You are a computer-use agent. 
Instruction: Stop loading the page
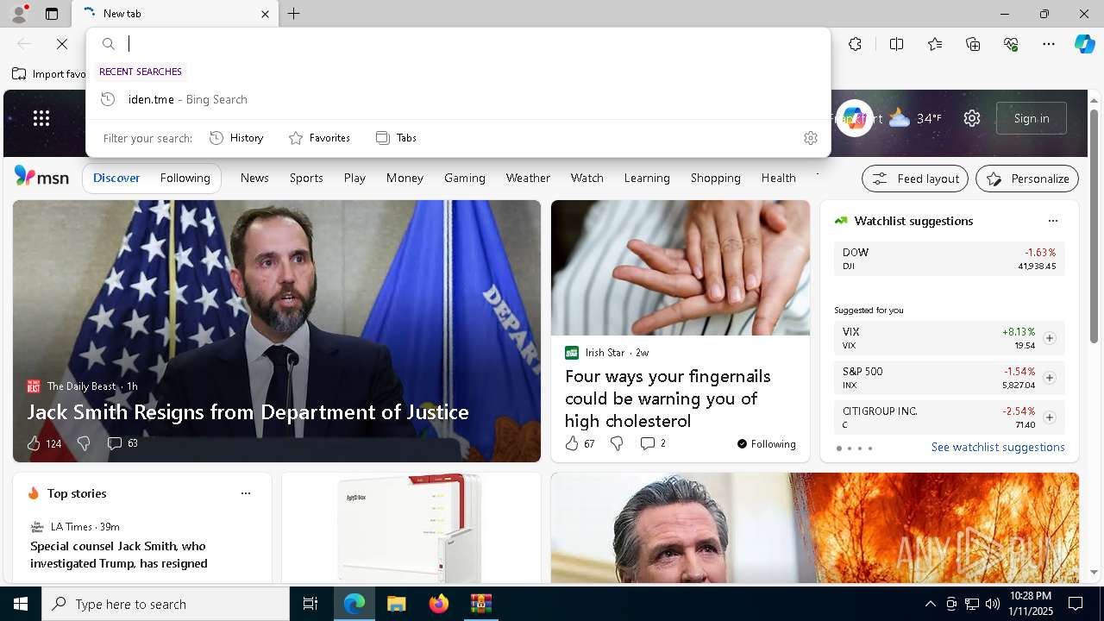(62, 44)
